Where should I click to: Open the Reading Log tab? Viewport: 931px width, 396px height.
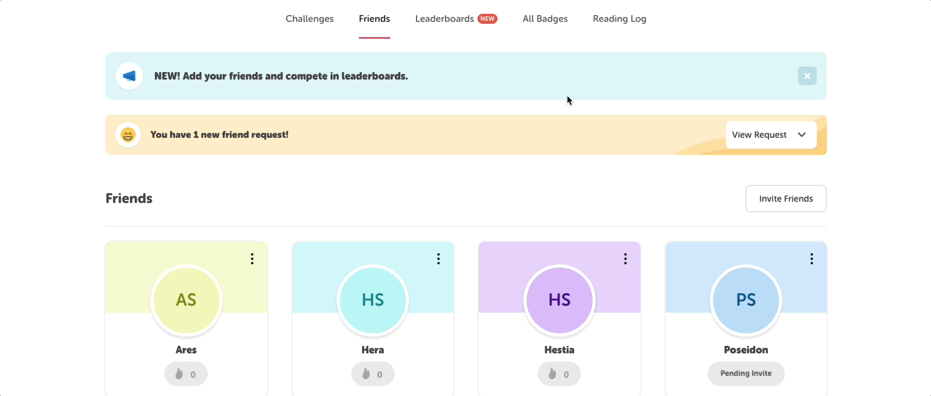(619, 18)
